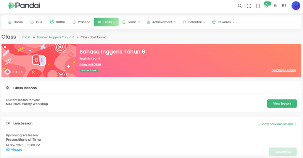Open the Achievement dropdown menu
This screenshot has height=158, width=303.
pos(161,22)
